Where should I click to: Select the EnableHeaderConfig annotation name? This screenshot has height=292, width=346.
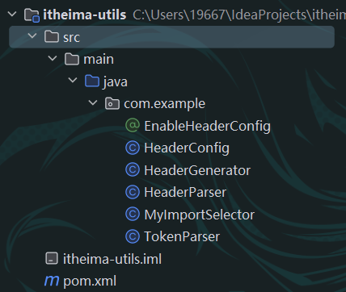207,127
